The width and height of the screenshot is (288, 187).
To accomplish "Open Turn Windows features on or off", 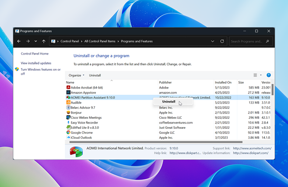I will point(41,71).
